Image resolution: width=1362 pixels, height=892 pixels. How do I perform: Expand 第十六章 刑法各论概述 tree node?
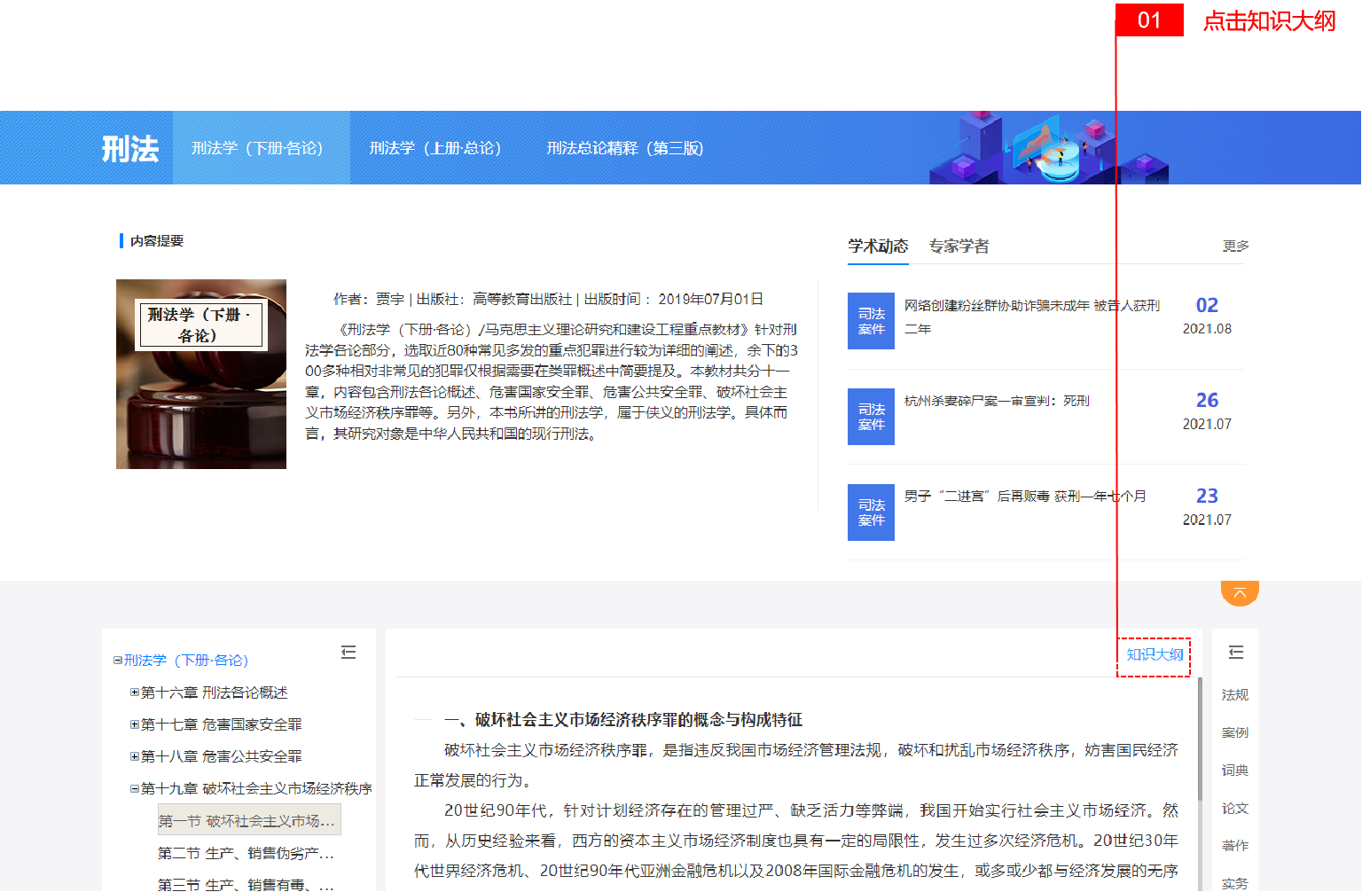(135, 692)
